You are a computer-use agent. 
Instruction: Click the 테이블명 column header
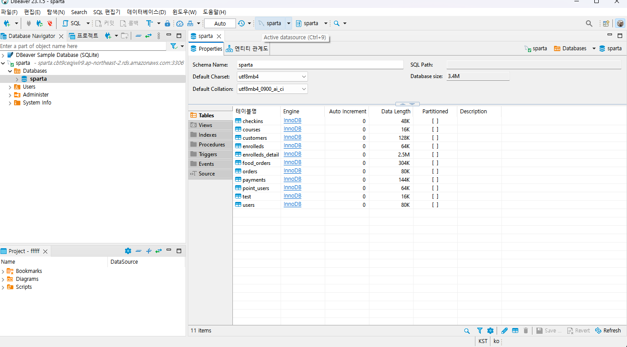point(256,112)
